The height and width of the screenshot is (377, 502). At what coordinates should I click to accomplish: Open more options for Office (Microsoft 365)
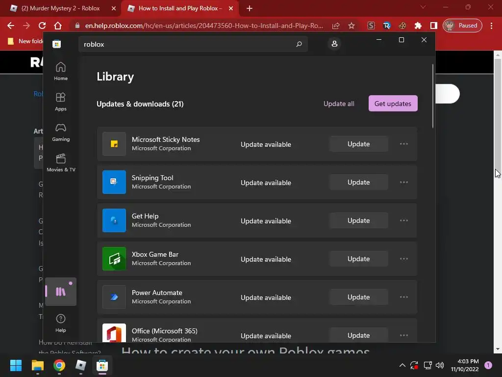coord(404,335)
